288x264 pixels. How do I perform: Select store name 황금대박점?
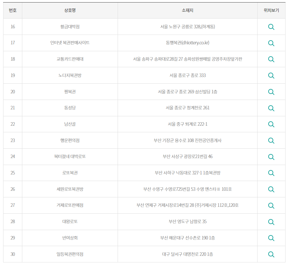click(70, 27)
